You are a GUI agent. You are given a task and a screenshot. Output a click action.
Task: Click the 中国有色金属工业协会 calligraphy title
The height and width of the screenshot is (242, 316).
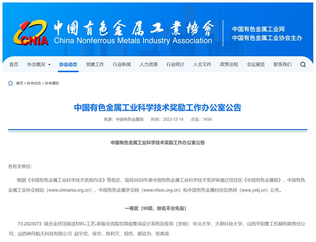134,28
